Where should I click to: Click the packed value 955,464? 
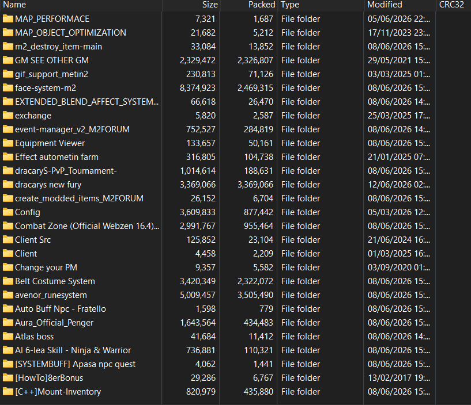point(258,226)
